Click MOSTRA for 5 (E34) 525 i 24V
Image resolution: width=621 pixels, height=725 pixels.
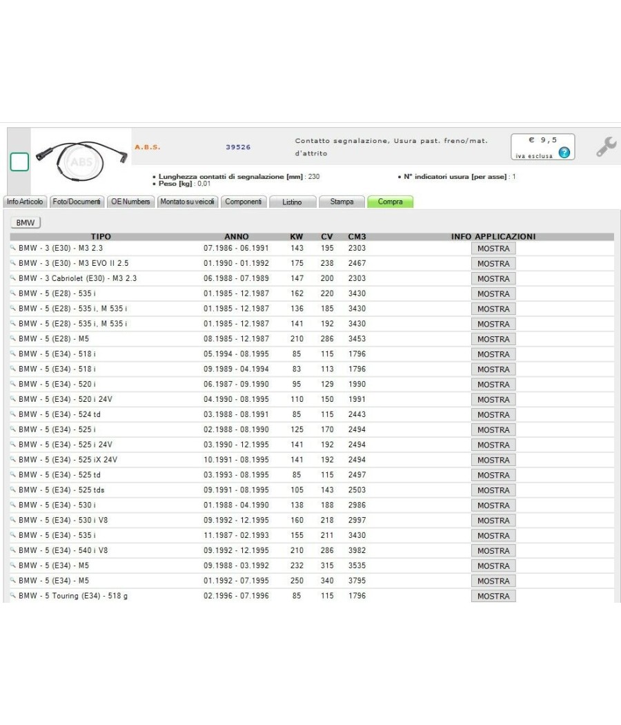(493, 445)
